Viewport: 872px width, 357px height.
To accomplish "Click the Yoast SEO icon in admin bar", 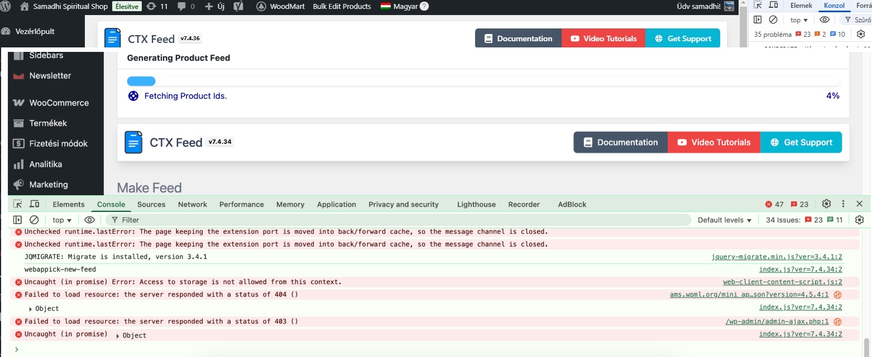I will [x=238, y=7].
